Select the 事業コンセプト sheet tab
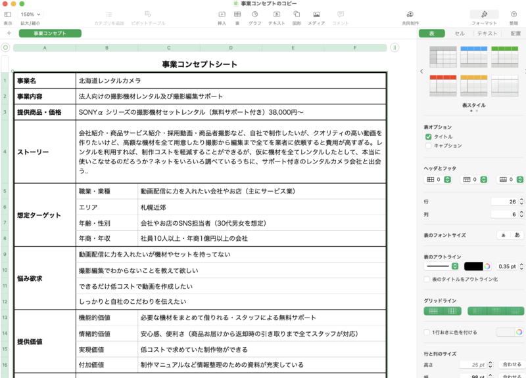 pos(50,33)
